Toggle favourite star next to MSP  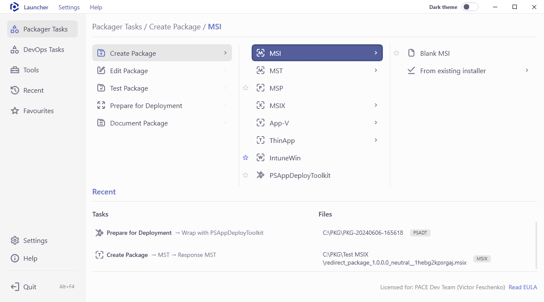(x=246, y=88)
